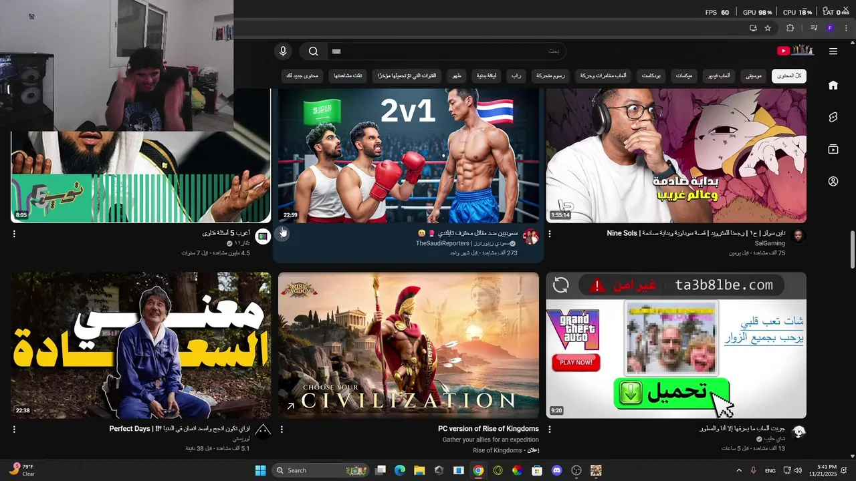Click the channel avatar beside 9:20 video
The width and height of the screenshot is (856, 481).
point(798,431)
